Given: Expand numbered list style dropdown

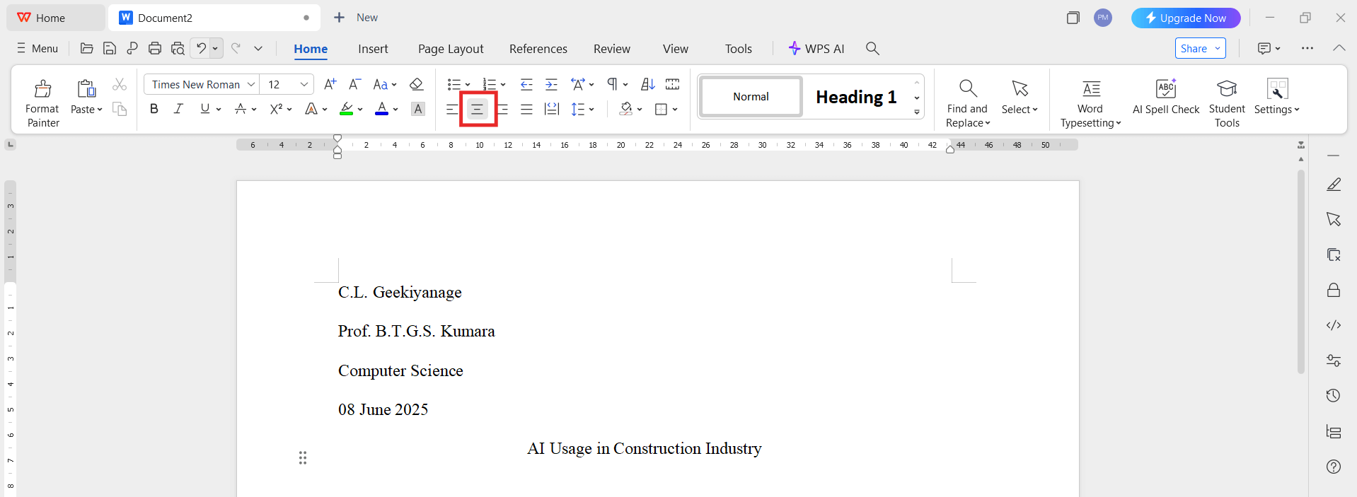Looking at the screenshot, I should tap(503, 85).
